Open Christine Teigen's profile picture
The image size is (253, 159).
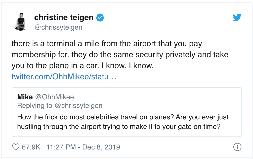[x=21, y=22]
